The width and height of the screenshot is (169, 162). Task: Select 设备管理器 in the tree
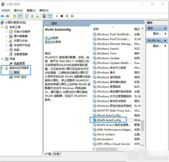(x=21, y=54)
